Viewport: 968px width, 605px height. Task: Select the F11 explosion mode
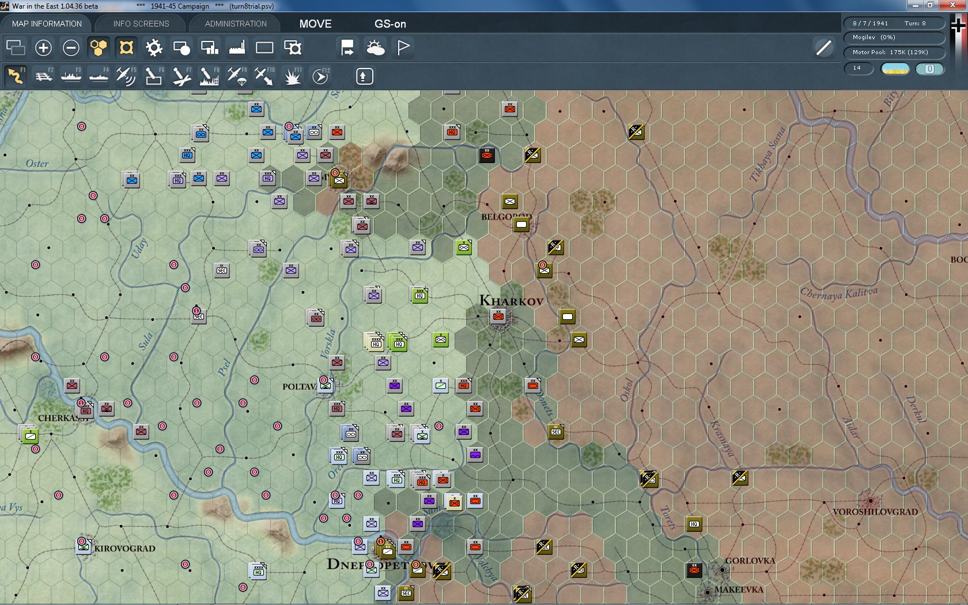coord(292,75)
